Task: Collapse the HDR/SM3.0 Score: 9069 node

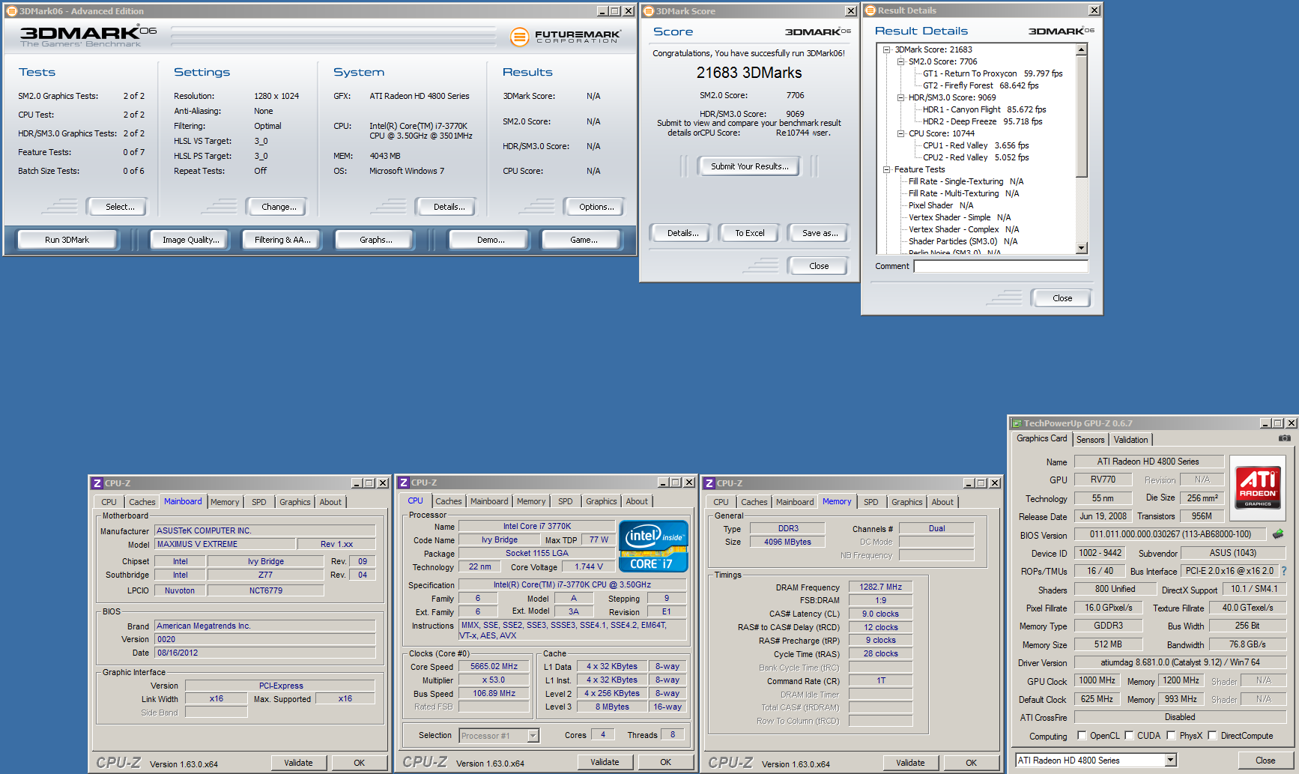Action: (901, 97)
